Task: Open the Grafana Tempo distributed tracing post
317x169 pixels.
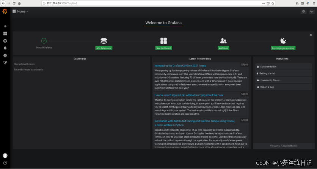Action: (x=195, y=123)
